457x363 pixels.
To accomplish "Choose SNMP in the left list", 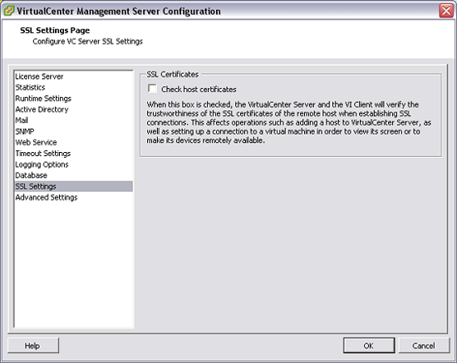I will pyautogui.click(x=73, y=131).
